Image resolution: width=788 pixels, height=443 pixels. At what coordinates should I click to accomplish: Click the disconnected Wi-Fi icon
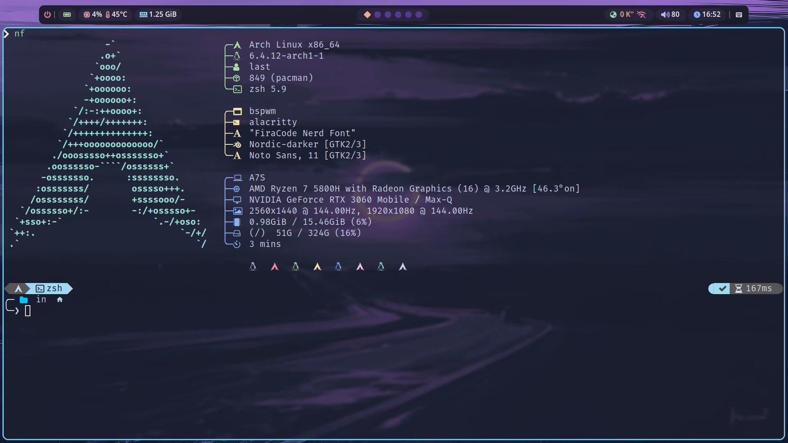pyautogui.click(x=642, y=15)
